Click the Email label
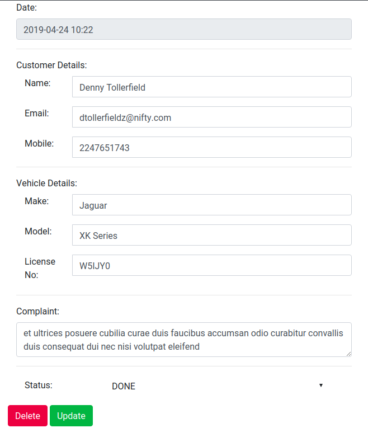Viewport: 368px width, 442px height. point(37,113)
